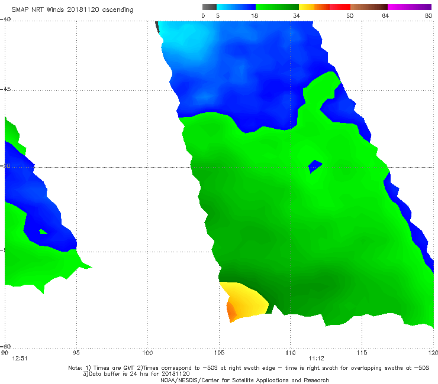Click the '105' longitude axis label
The width and height of the screenshot is (438, 384).
[x=219, y=353]
